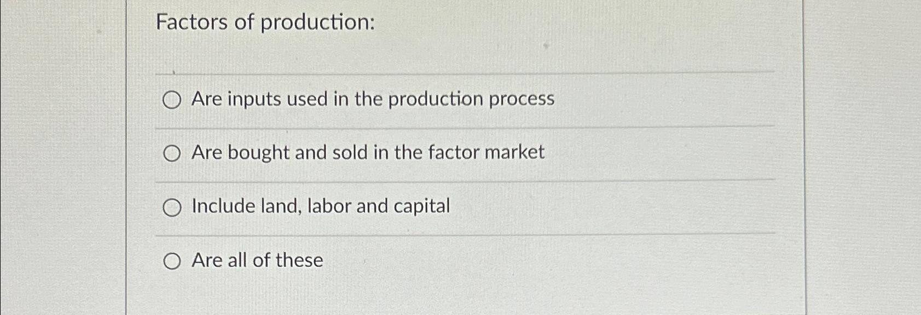This screenshot has height=315, width=921.
Task: Choose the 'Include land, labor and capital' radio button
Action: tap(172, 207)
